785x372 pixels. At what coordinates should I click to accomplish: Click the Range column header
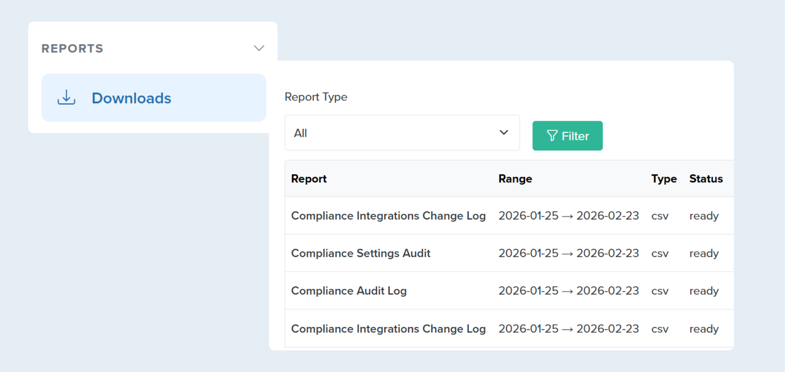click(515, 179)
